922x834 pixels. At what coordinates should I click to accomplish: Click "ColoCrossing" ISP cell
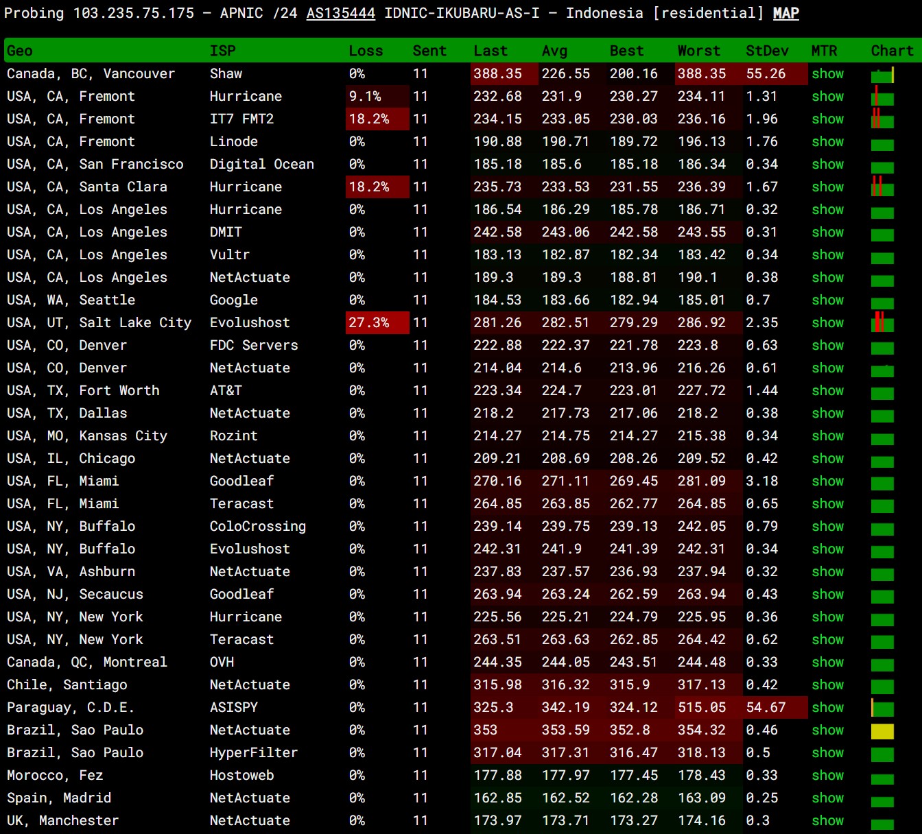(257, 526)
